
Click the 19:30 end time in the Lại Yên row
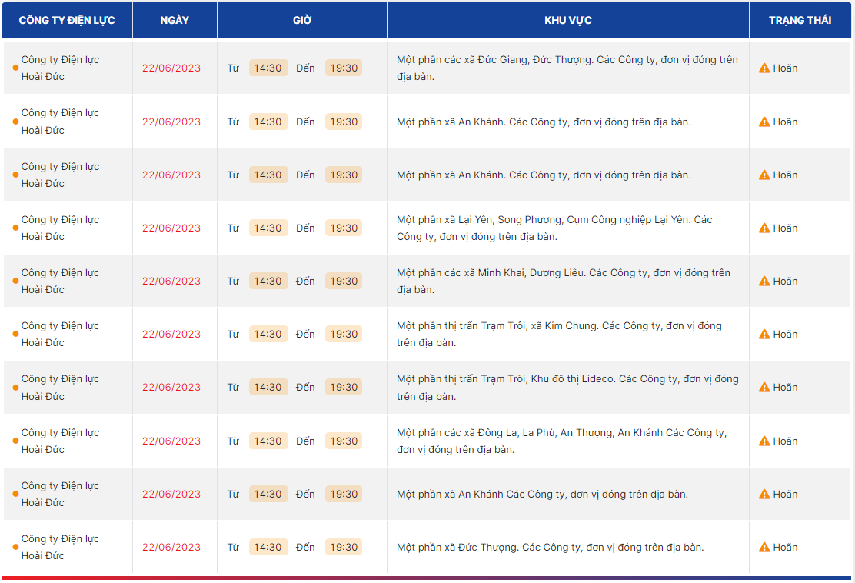(344, 228)
